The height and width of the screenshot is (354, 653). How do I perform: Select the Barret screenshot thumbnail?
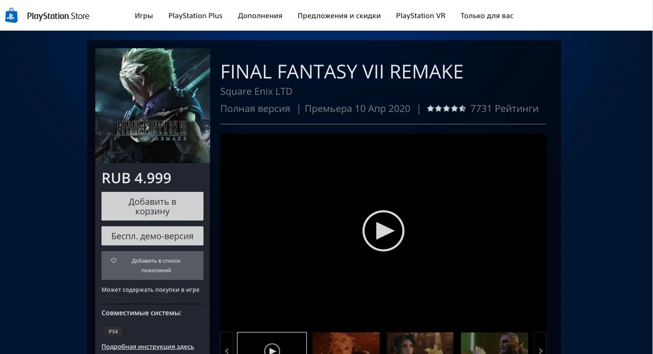click(x=495, y=343)
